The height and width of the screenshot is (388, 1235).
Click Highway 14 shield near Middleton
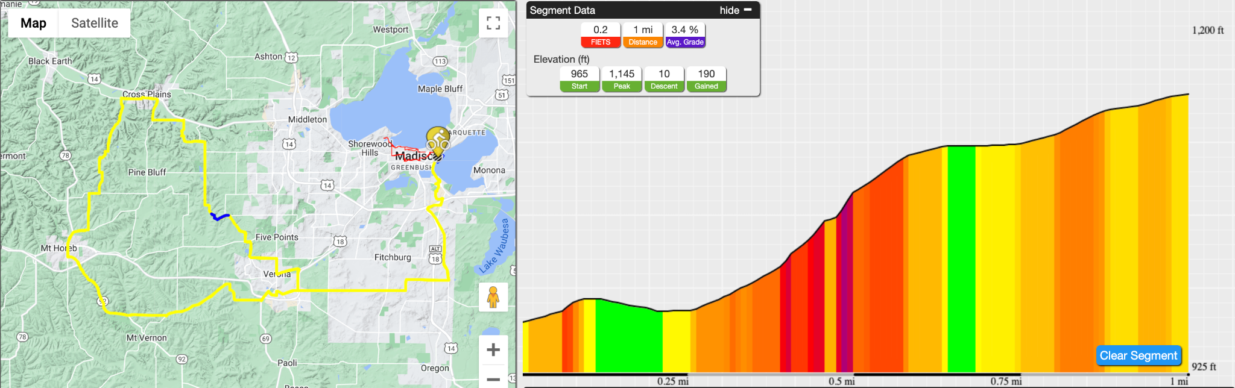click(289, 144)
